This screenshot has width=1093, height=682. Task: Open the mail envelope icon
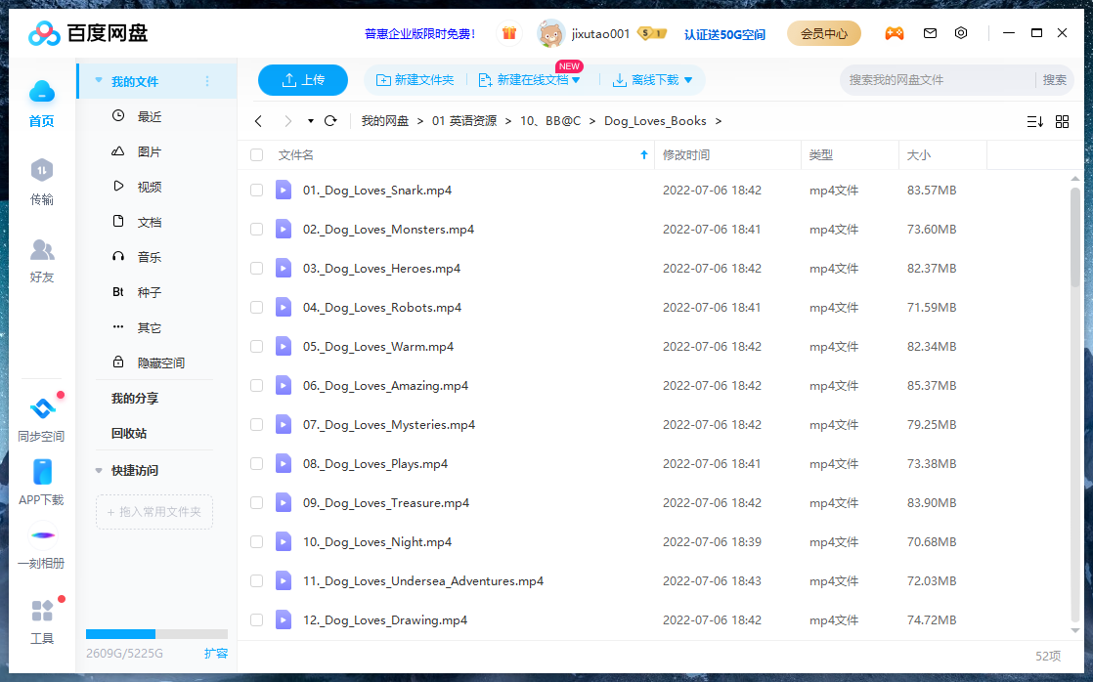(x=930, y=33)
